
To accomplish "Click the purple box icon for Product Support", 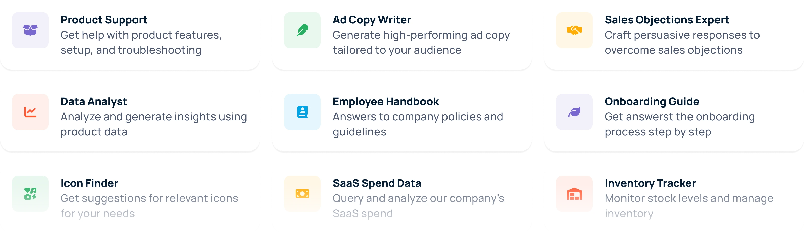I will (x=30, y=30).
